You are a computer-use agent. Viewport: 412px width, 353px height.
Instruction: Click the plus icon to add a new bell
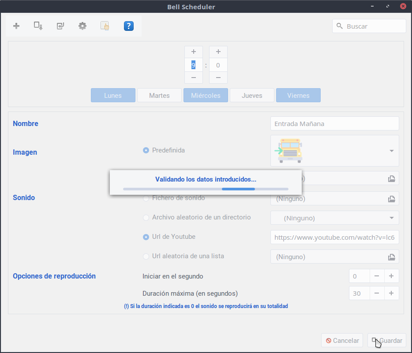16,26
